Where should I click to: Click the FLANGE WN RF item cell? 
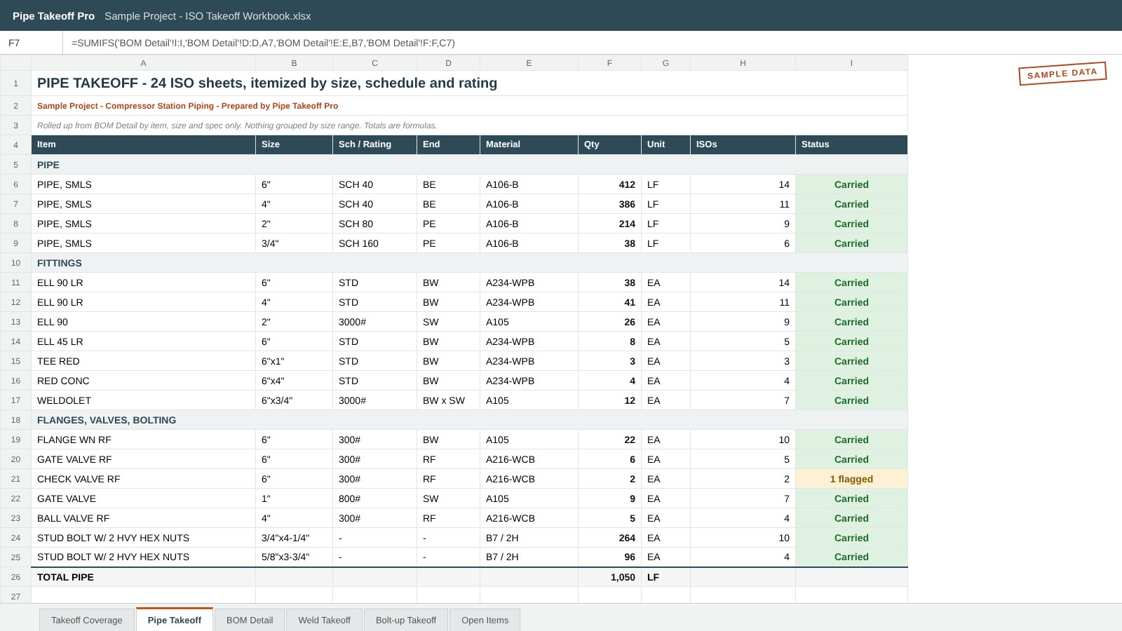tap(144, 440)
